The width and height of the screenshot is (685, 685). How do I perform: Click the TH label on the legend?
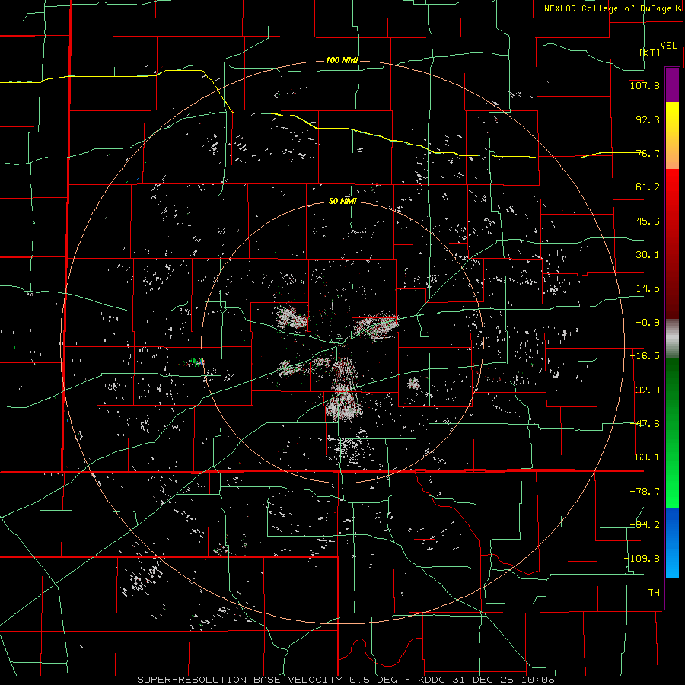[x=654, y=593]
